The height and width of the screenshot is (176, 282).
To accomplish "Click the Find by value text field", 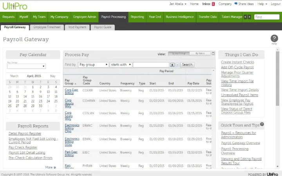I will coord(151,65).
